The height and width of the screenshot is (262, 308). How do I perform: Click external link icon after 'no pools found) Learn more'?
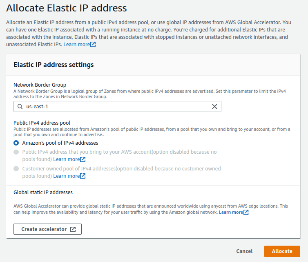coord(83,159)
